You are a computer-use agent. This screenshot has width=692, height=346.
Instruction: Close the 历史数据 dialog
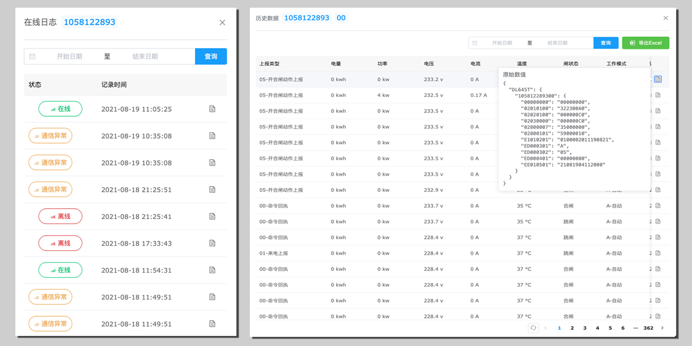(666, 18)
